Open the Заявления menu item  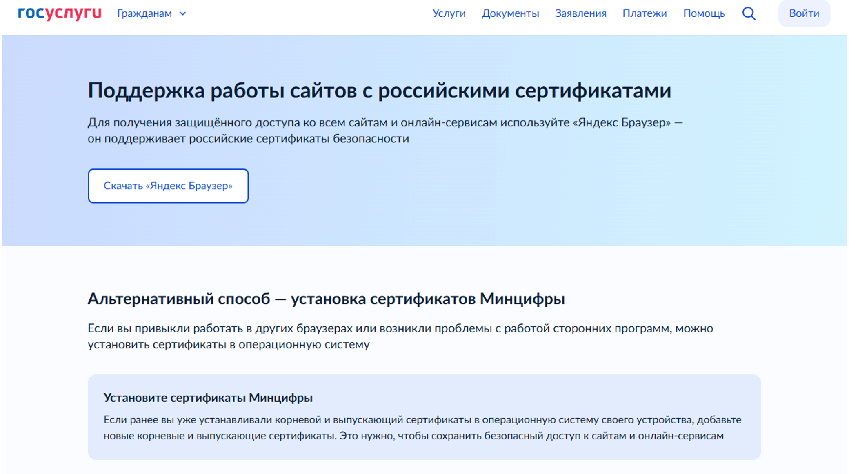point(581,13)
